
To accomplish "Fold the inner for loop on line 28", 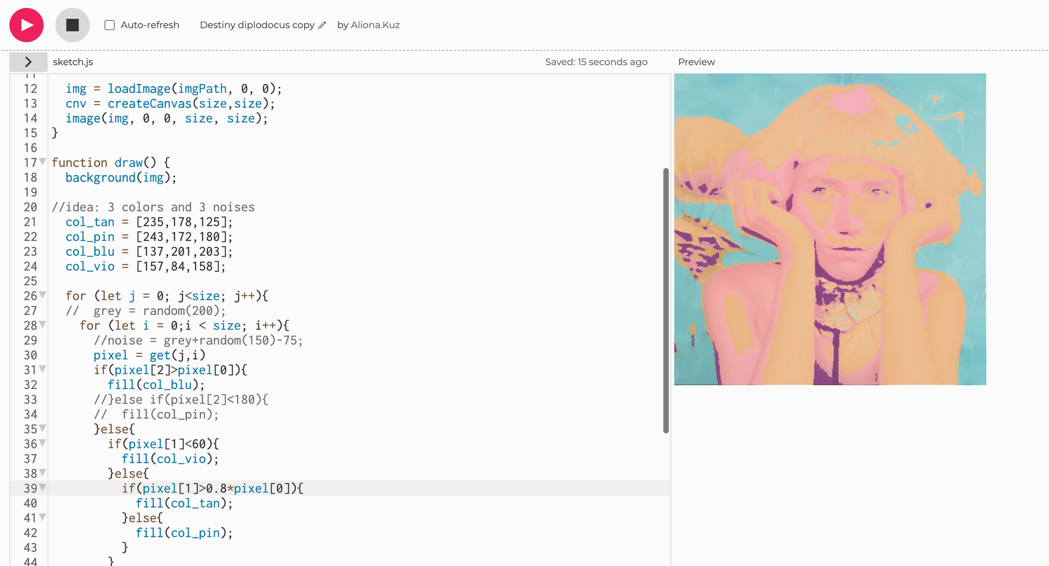I will [x=42, y=325].
